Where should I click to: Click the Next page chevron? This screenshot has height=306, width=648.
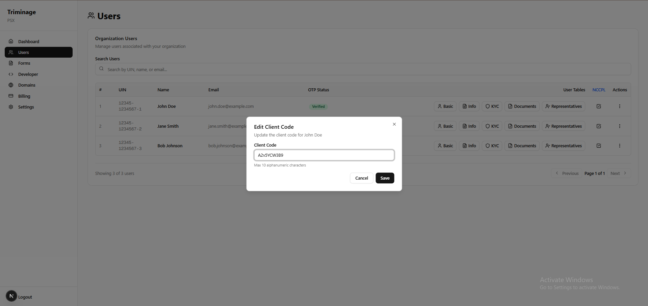point(625,173)
